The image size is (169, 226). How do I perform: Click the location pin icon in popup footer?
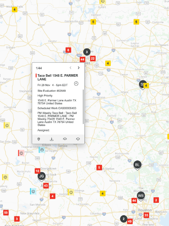pos(39,139)
